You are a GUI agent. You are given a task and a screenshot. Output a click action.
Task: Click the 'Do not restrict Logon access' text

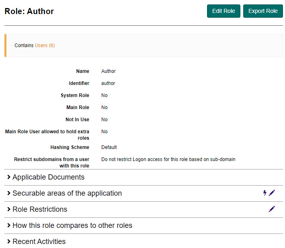[168, 159]
